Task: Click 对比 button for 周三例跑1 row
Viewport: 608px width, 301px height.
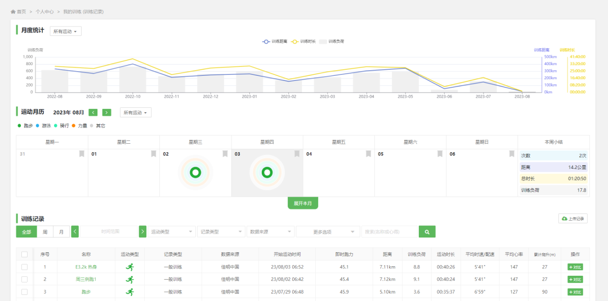Action: point(575,279)
